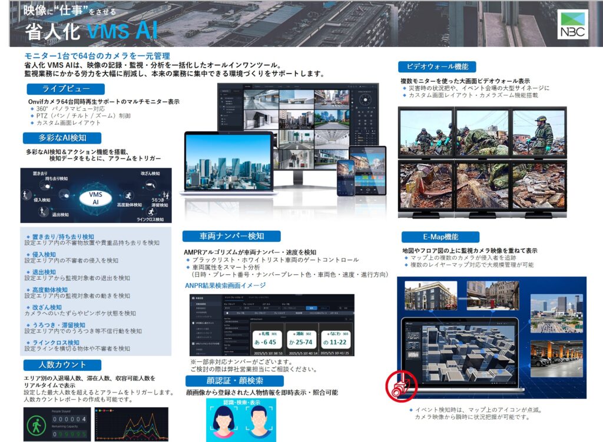Click the ビデオウォール機能 blue heading label
Image resolution: width=603 pixels, height=442 pixels.
pos(438,67)
